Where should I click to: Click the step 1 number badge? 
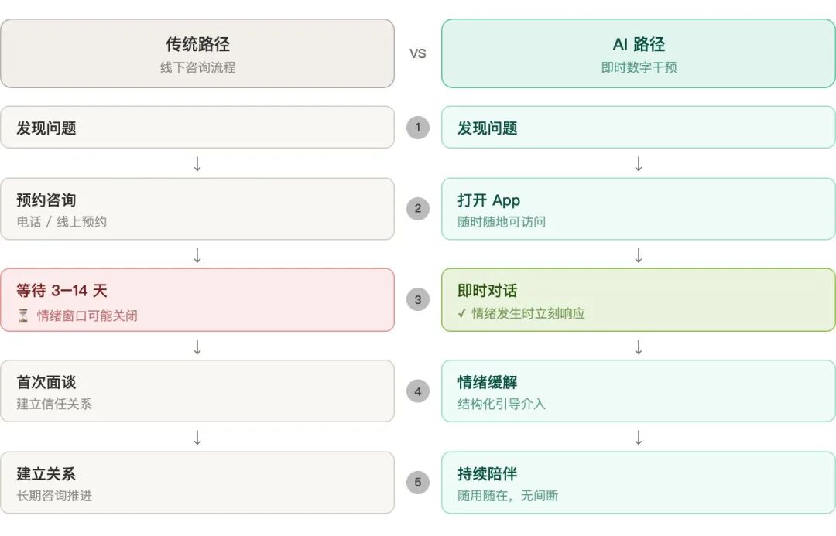(x=418, y=128)
